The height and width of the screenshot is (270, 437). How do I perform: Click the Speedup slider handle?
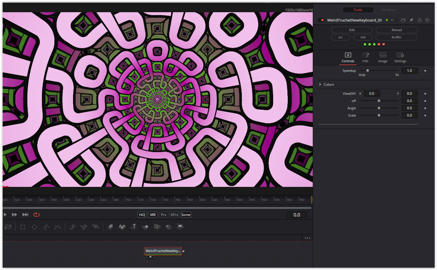[x=367, y=71]
